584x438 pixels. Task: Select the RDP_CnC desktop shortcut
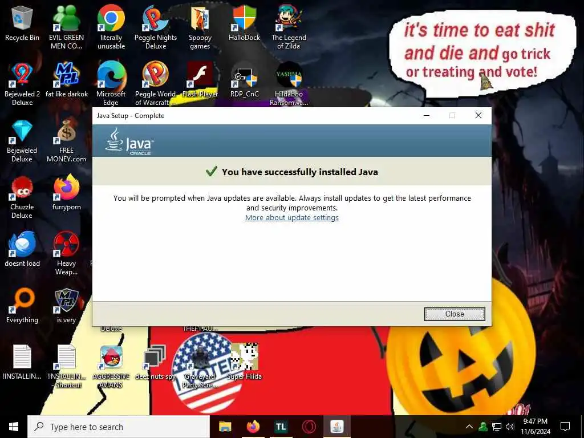244,80
